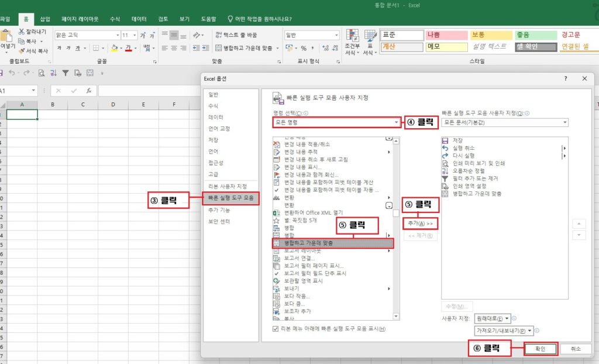Image resolution: width=599 pixels, height=364 pixels.
Task: Open the 표 서식 table format menu
Action: pyautogui.click(x=370, y=43)
